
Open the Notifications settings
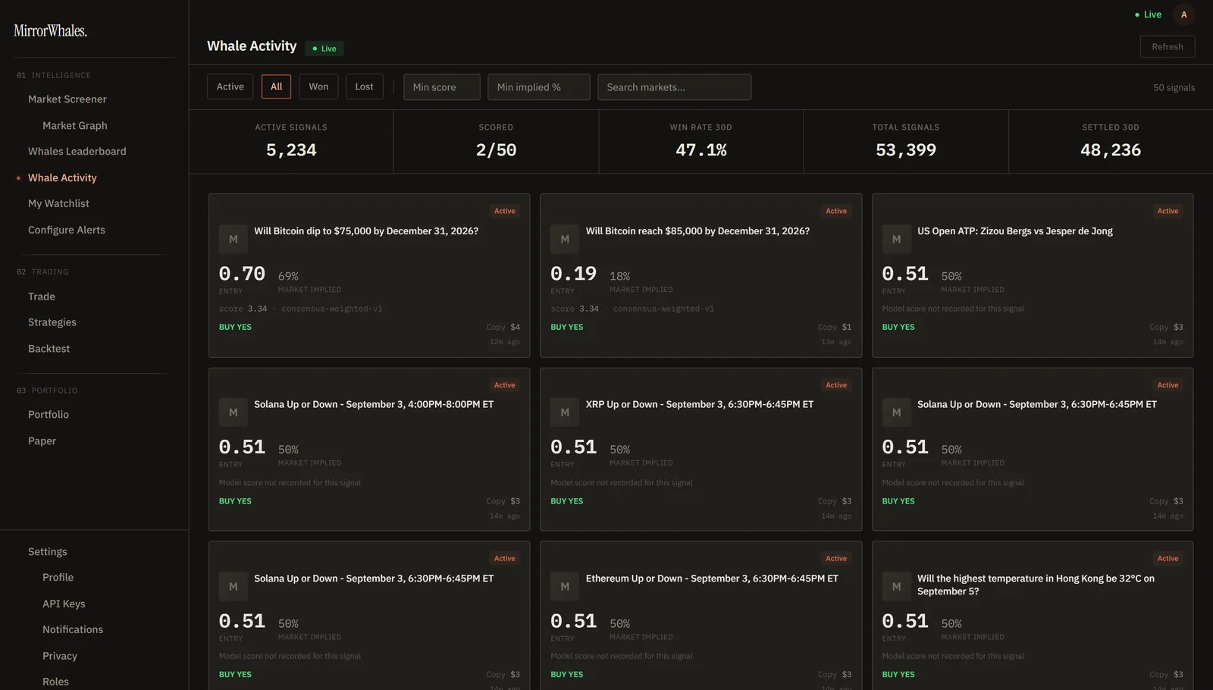click(x=73, y=629)
